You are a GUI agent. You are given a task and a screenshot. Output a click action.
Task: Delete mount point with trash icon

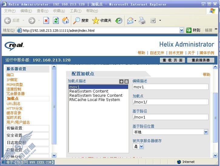pyautogui.click(x=126, y=81)
